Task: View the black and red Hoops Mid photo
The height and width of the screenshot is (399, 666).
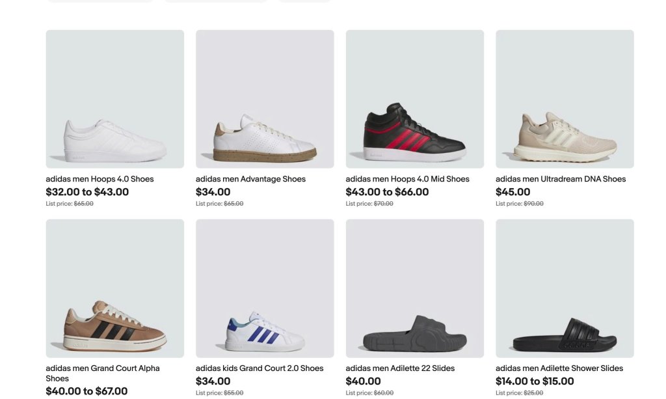Action: coord(415,99)
